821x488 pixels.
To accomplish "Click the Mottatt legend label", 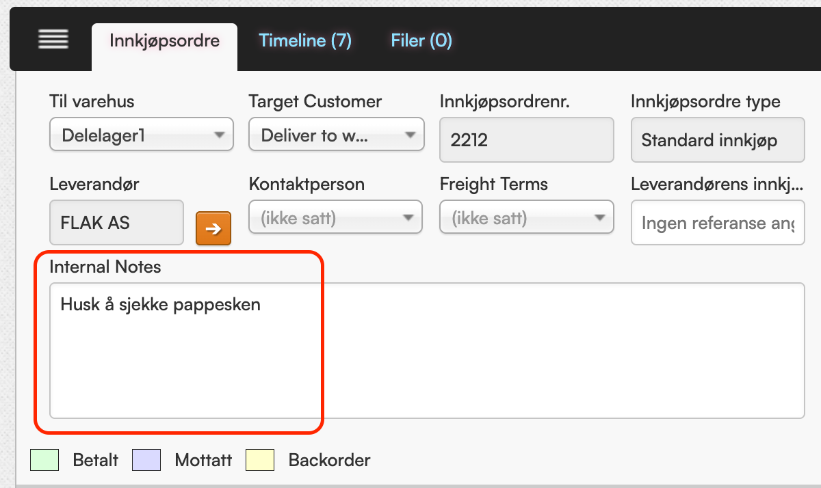I will click(x=203, y=460).
